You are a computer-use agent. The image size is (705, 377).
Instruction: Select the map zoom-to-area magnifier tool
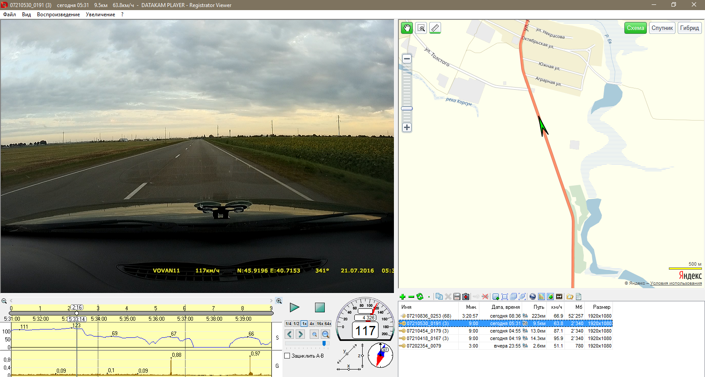point(421,28)
